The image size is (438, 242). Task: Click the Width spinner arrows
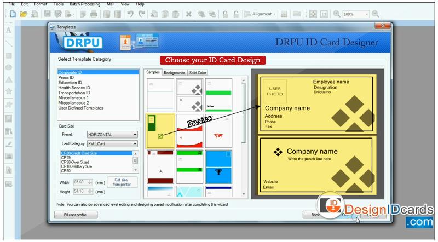coord(90,182)
